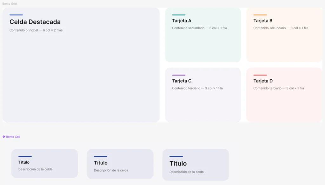This screenshot has width=325, height=185.
Task: Click the "Tarjeta D" title
Action: [263, 81]
